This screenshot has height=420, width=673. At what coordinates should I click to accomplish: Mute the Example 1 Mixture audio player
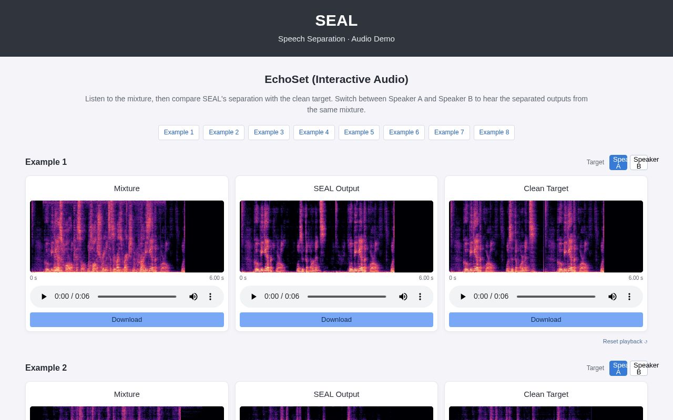(193, 297)
